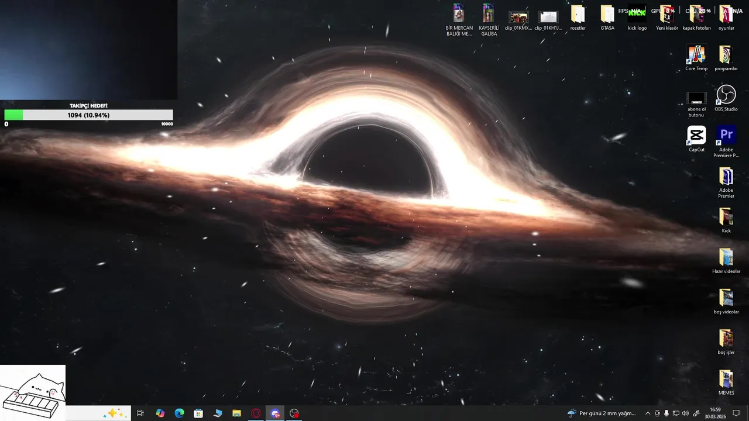Open the clip_01KMX video thumbnail
The image size is (749, 421).
click(x=518, y=21)
